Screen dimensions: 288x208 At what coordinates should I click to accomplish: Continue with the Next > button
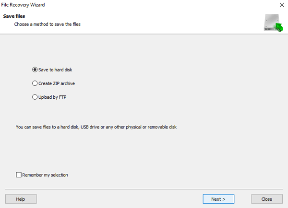[218, 199]
